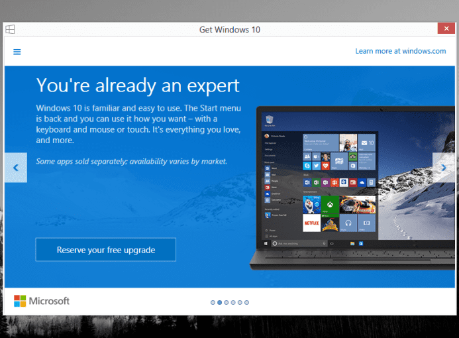Screen dimensions: 459x338
Task: Click the Get Windows 10 title text
Action: (230, 30)
